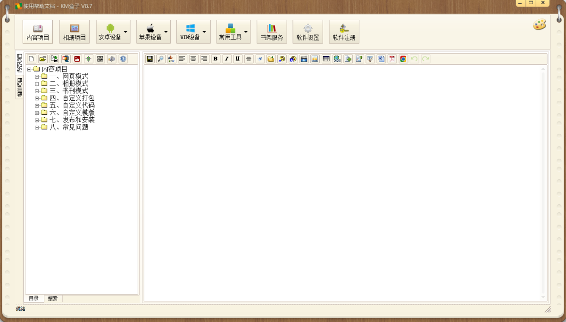
Task: Switch to the 相册项目 vertical side tab
Action: tap(19, 88)
